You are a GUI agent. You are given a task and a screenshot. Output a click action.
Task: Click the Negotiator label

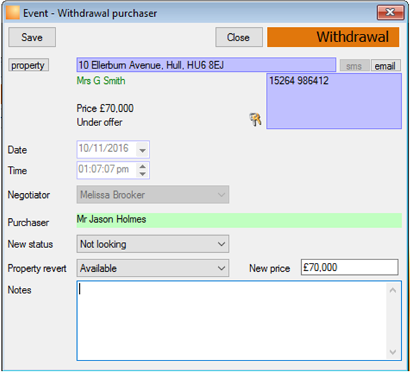click(29, 195)
